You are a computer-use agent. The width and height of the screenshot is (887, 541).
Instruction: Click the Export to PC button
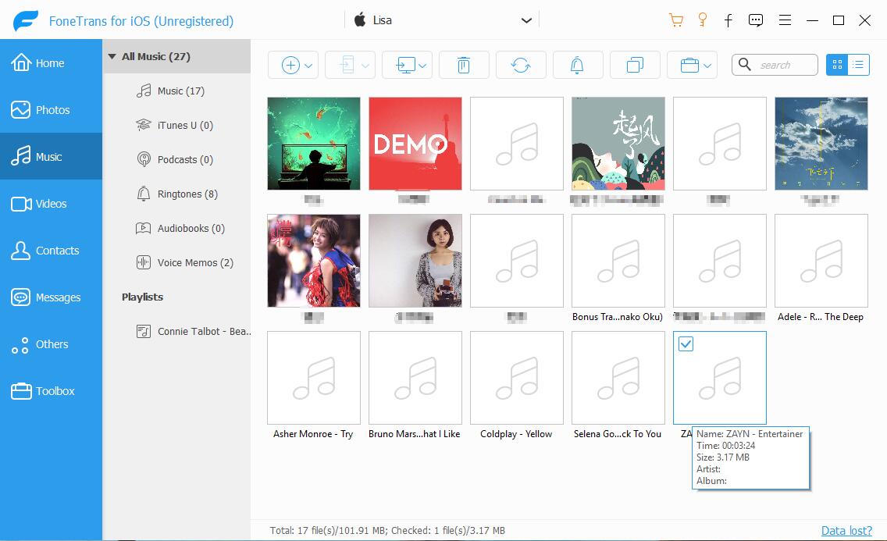405,65
